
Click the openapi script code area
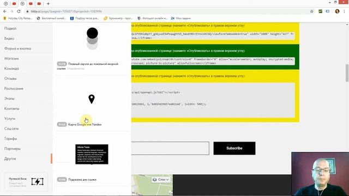(x=213, y=100)
